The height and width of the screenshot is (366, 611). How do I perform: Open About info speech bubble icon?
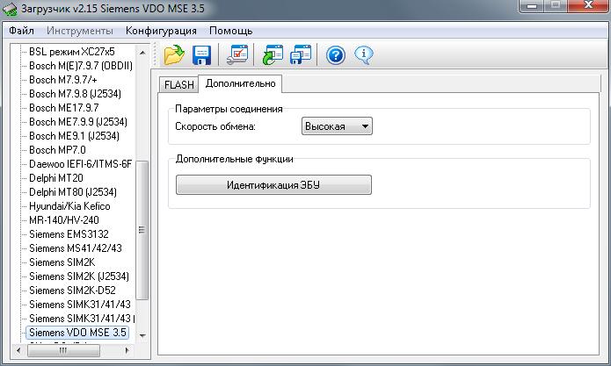(x=364, y=55)
